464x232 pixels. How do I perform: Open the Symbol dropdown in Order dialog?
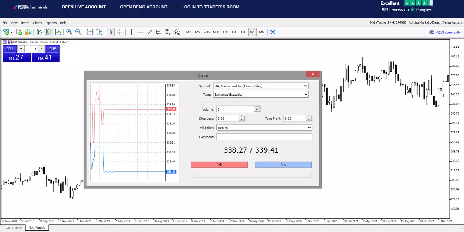click(x=261, y=86)
